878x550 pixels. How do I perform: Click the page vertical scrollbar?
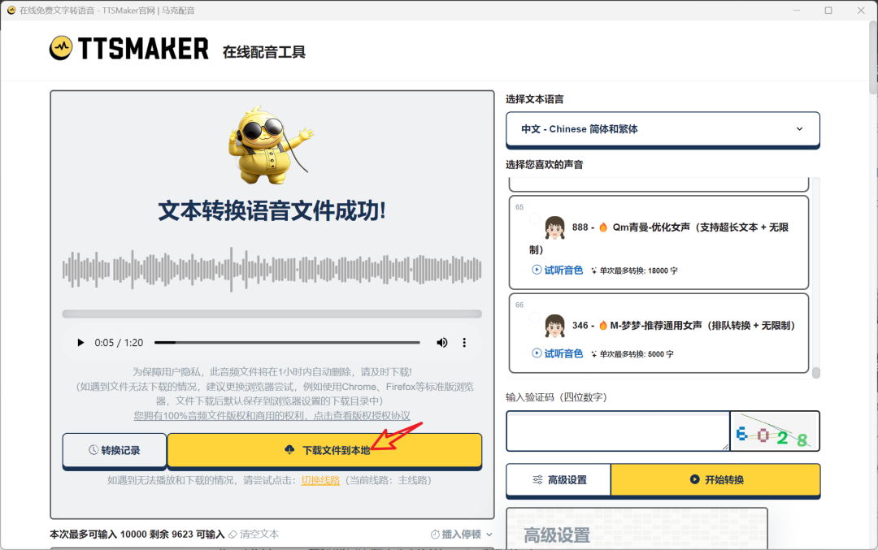(x=873, y=56)
